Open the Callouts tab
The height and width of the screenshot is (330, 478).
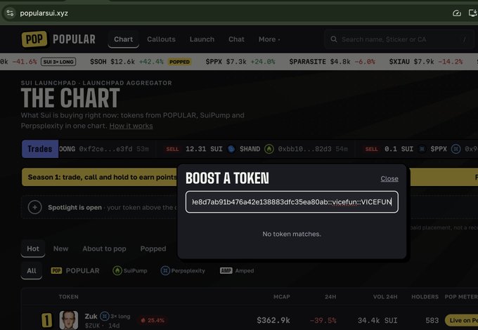(x=161, y=39)
